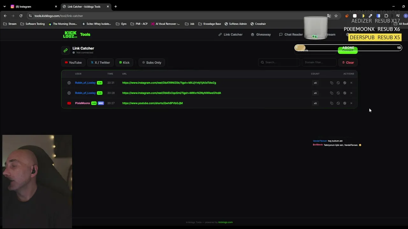
Task: Open the Job bookmarks folder
Action: click(x=190, y=24)
